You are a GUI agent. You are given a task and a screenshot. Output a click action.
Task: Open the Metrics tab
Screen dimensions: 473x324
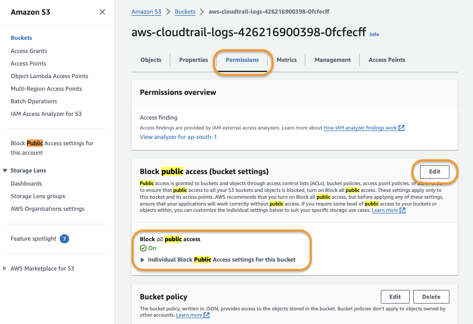[287, 60]
